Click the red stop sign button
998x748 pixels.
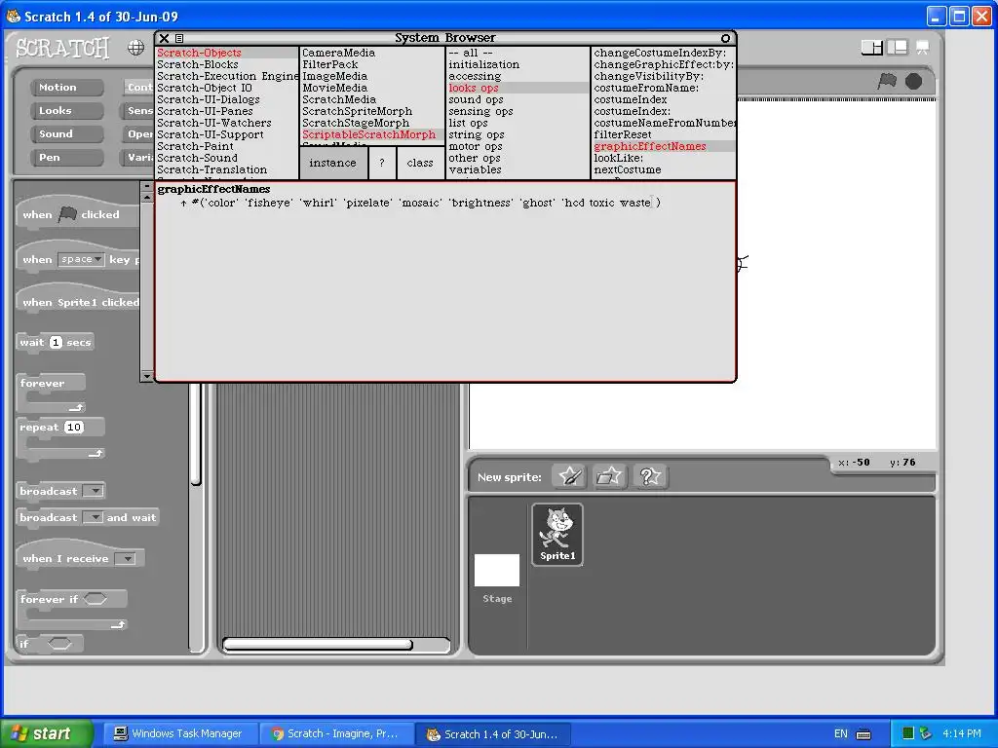(x=913, y=81)
